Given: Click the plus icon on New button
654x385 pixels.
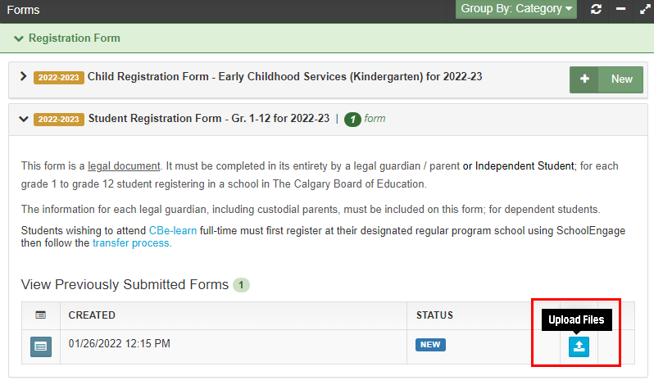Looking at the screenshot, I should 584,79.
